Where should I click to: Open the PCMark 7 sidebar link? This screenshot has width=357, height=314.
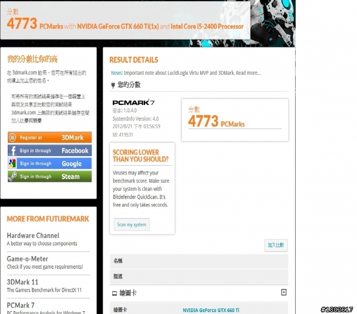[21, 305]
